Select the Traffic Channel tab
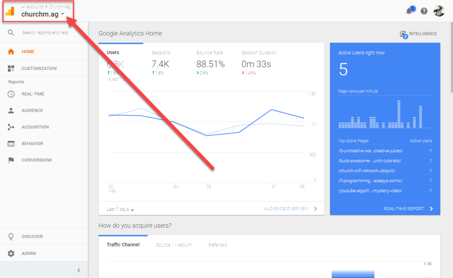 pos(123,245)
